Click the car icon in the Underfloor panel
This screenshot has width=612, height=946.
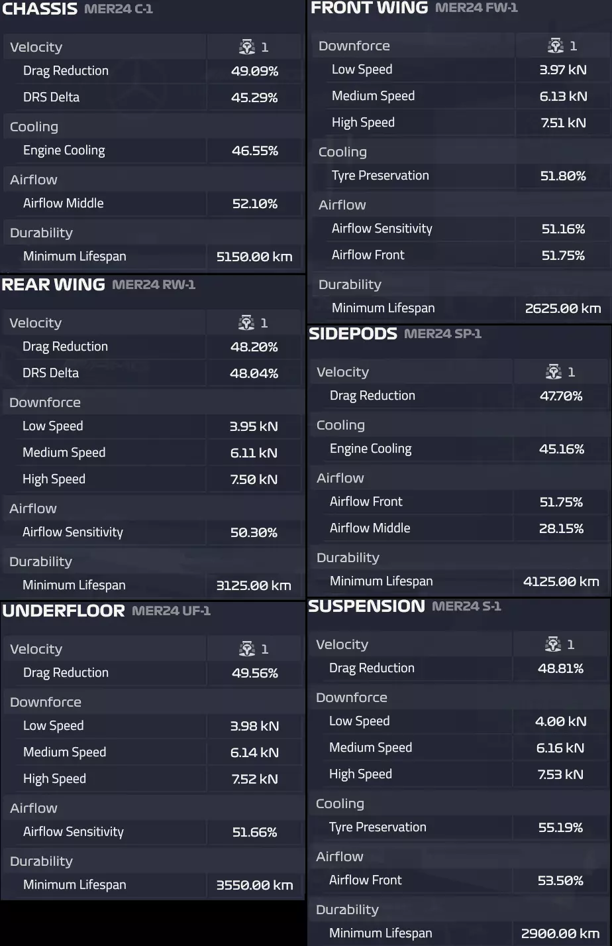[247, 649]
